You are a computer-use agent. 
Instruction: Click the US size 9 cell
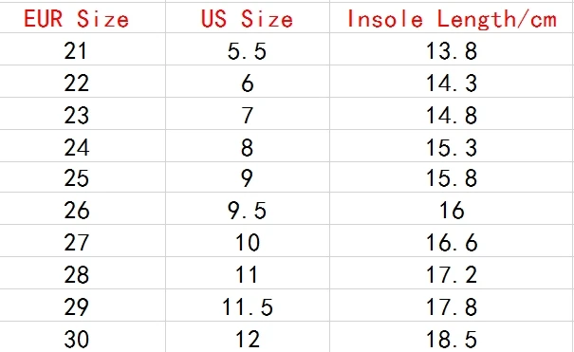pyautogui.click(x=248, y=177)
